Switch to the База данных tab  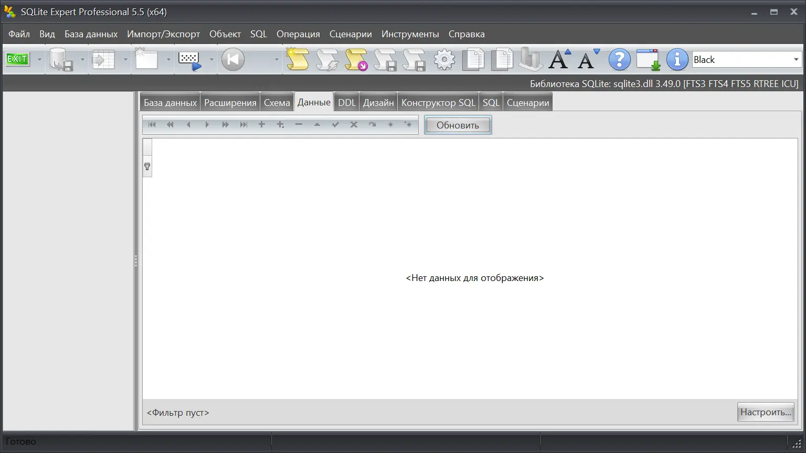click(x=170, y=103)
